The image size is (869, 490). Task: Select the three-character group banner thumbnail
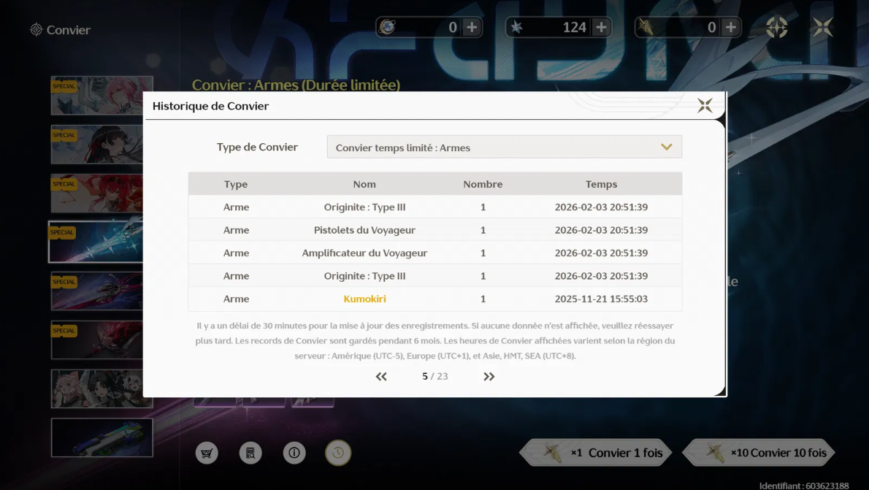tap(102, 388)
